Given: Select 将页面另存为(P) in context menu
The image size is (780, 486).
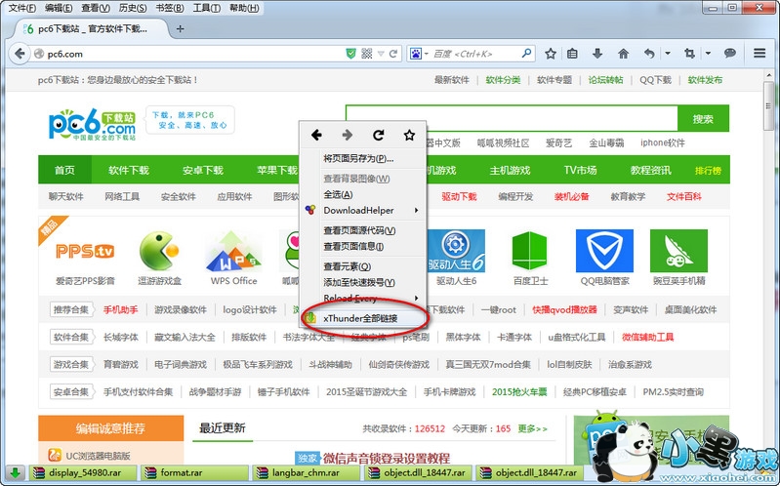Looking at the screenshot, I should pos(363,159).
